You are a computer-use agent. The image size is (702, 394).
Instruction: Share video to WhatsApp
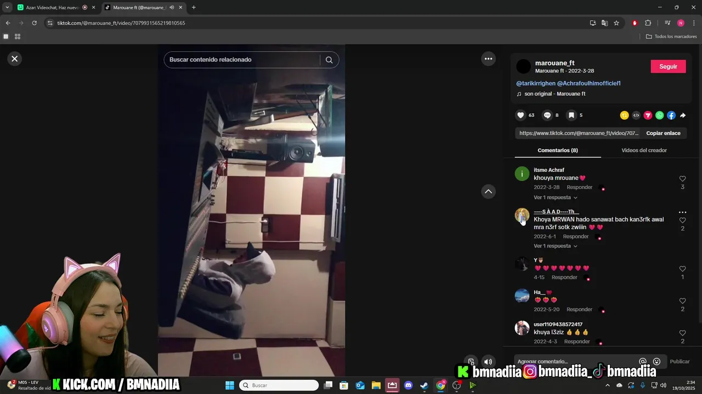pyautogui.click(x=659, y=115)
